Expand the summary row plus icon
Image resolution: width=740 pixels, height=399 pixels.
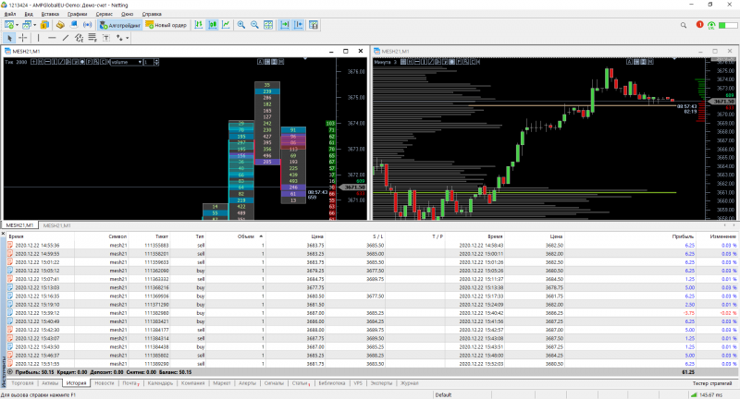tap(10, 372)
